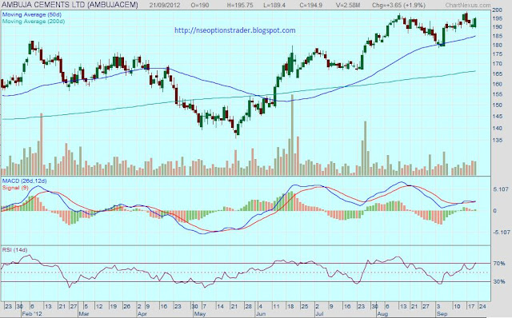Viewport: 512px width, 318px height.
Task: Click the May month label
Action: click(x=200, y=314)
